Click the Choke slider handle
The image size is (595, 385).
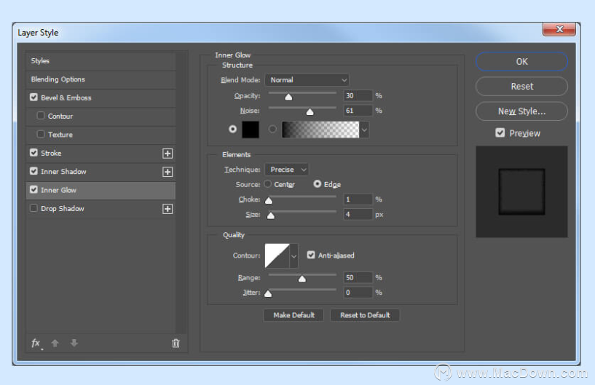coord(269,201)
